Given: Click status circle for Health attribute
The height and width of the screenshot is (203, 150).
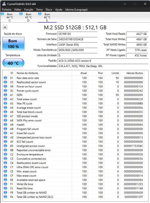Looking at the screenshot, I should [5, 125].
